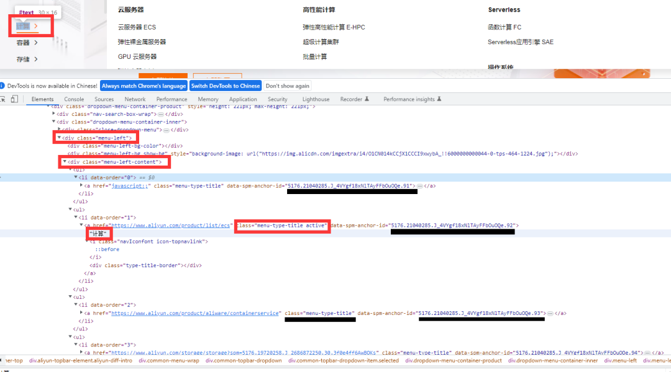
Task: Collapse the li data-order="1" node
Action: [76, 218]
